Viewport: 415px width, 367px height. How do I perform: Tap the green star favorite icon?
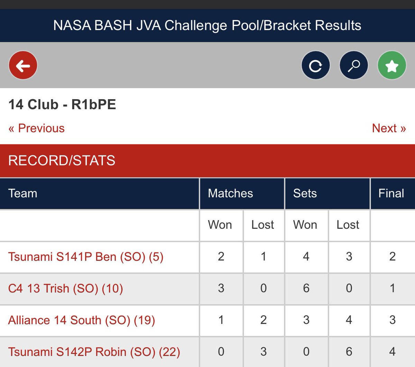(x=391, y=65)
